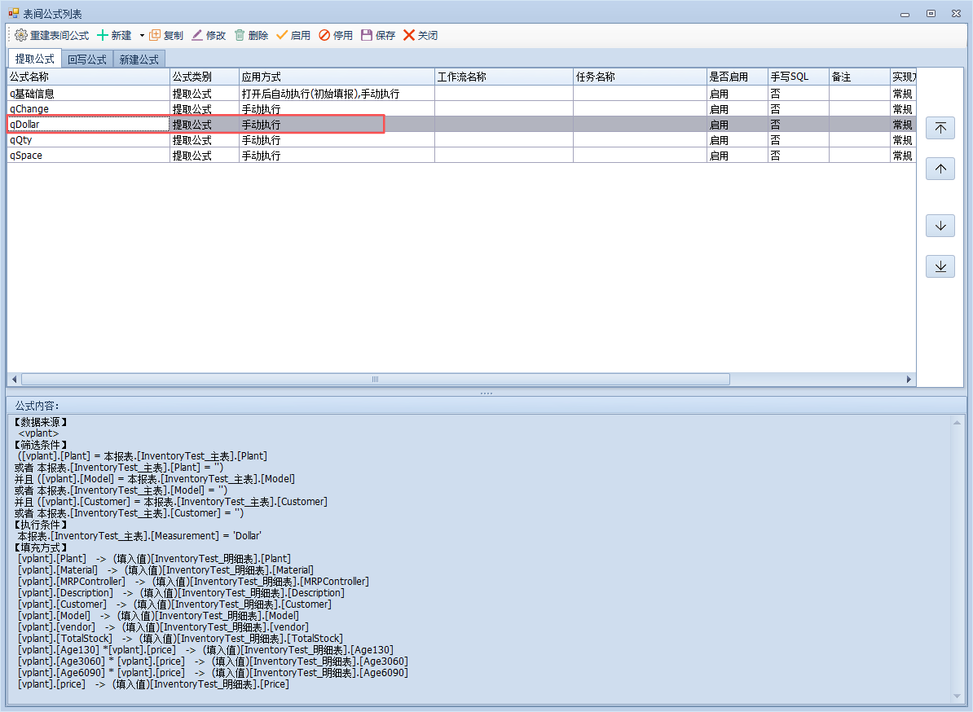
Task: Click the 【执行条件】 heading in formula content
Action: pyautogui.click(x=41, y=525)
